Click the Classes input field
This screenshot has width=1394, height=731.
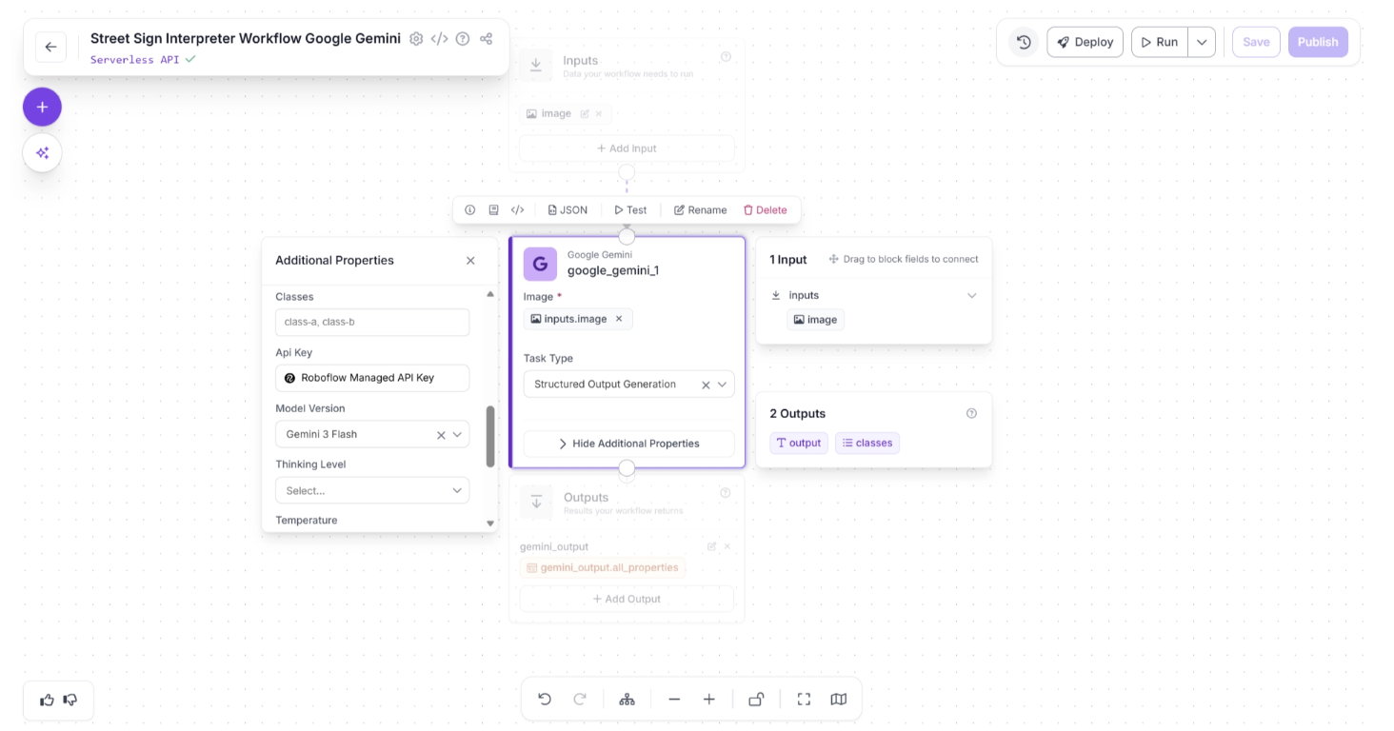[x=371, y=322]
